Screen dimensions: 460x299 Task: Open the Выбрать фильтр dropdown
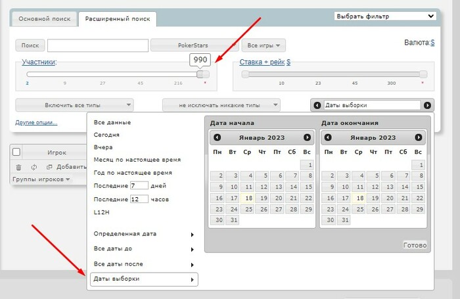(x=385, y=16)
